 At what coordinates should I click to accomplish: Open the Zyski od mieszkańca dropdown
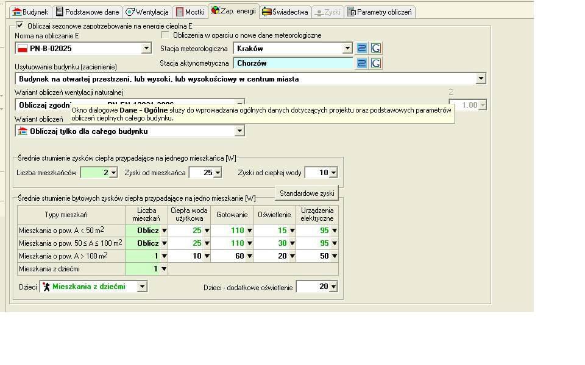(218, 172)
